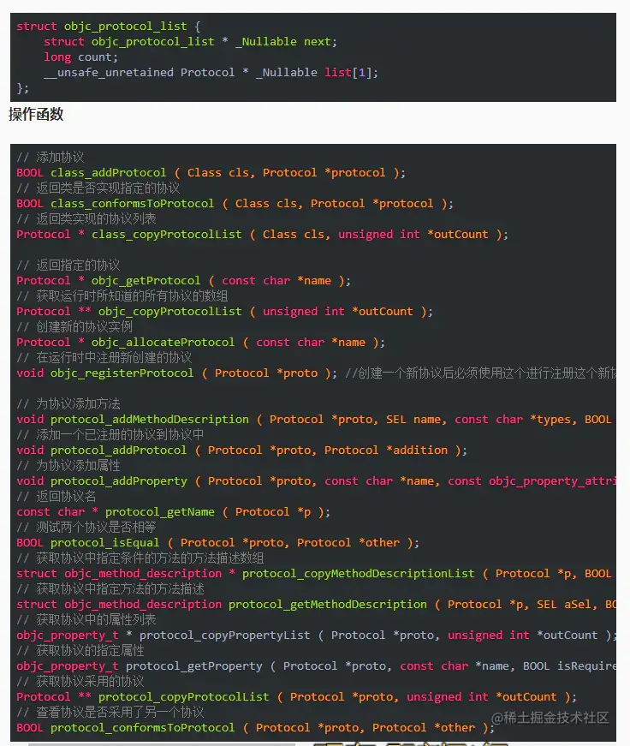Click the comment '// 返回类是否实现指定的协议'
The image size is (630, 746).
[98, 188]
